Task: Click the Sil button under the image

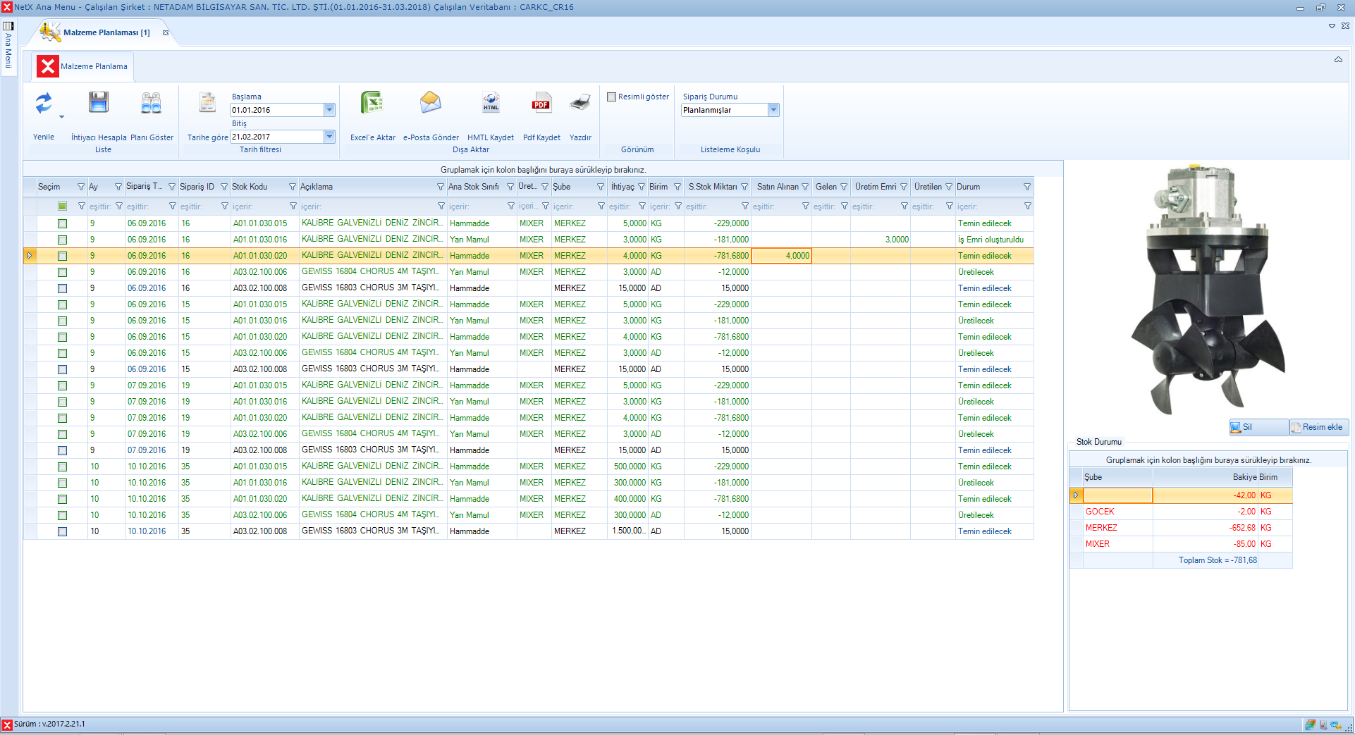Action: point(1258,427)
